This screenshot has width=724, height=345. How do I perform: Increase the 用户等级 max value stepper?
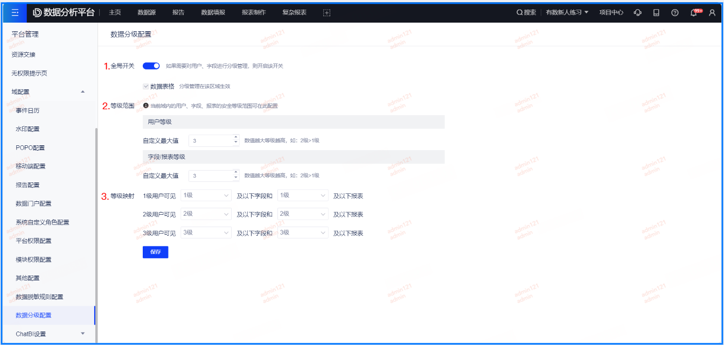pyautogui.click(x=236, y=137)
